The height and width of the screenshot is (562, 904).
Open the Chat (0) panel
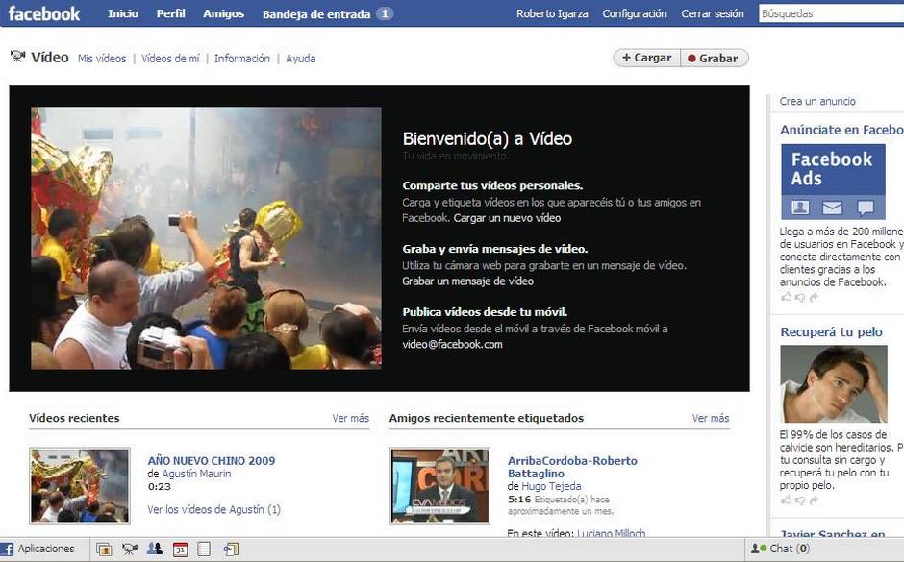pyautogui.click(x=790, y=549)
